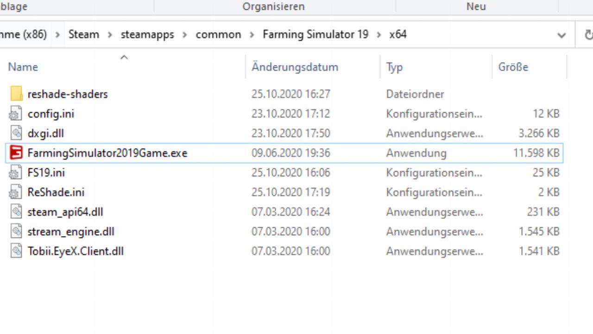Click the Organisieren ribbon group label

(274, 6)
